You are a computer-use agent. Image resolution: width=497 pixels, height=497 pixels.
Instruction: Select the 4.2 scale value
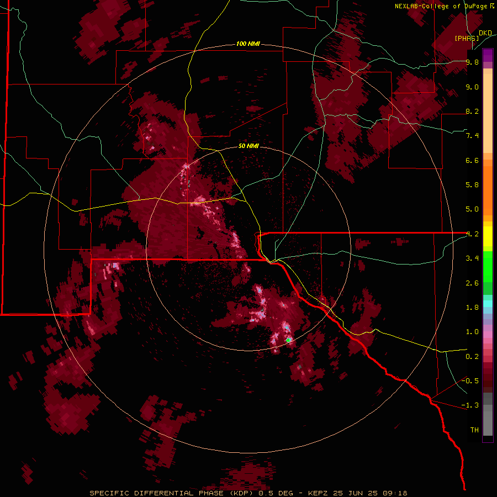472,234
